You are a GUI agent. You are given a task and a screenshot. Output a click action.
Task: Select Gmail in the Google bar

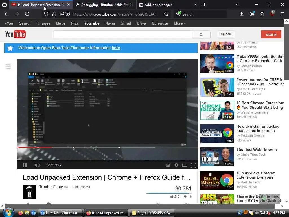(126, 23)
